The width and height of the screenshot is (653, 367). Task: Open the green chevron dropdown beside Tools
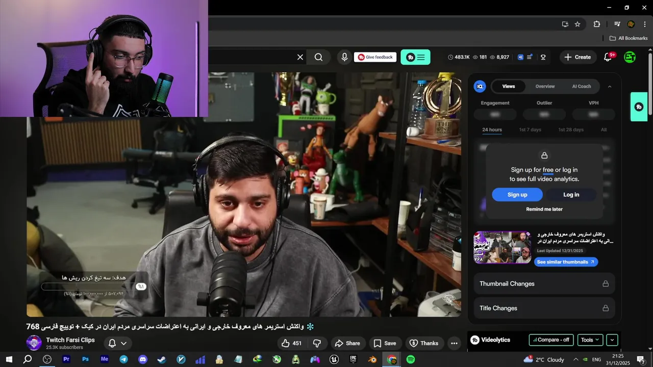(x=612, y=340)
